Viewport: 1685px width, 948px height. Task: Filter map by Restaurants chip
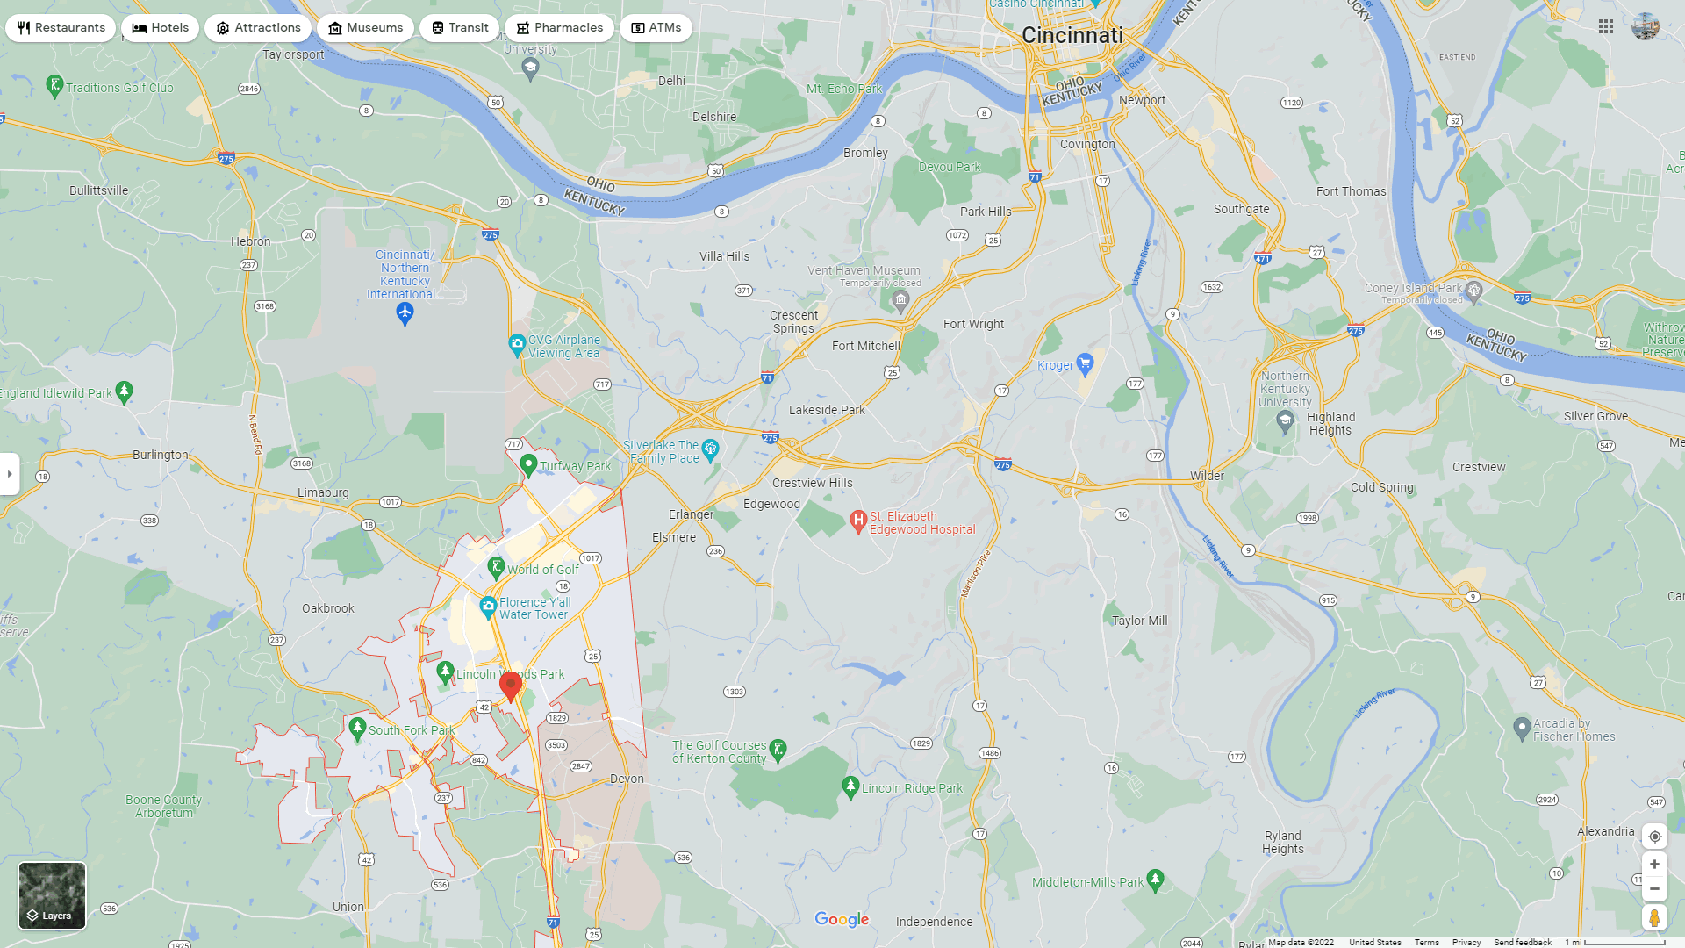(x=61, y=28)
